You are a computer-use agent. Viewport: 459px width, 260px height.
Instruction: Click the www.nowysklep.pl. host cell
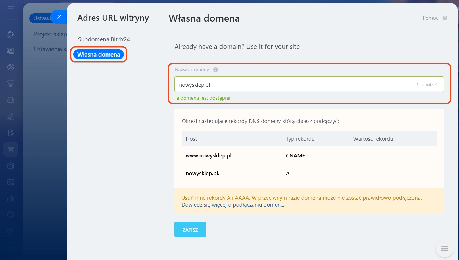coord(209,156)
